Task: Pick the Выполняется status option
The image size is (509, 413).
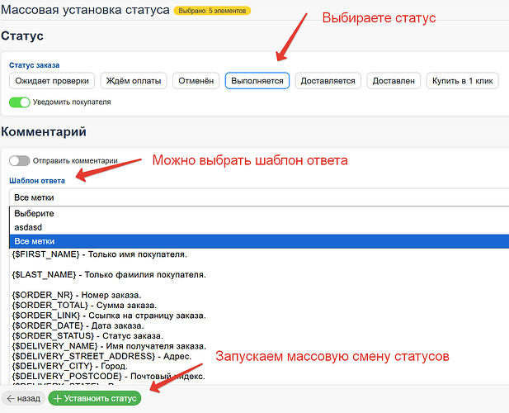Action: pyautogui.click(x=257, y=81)
